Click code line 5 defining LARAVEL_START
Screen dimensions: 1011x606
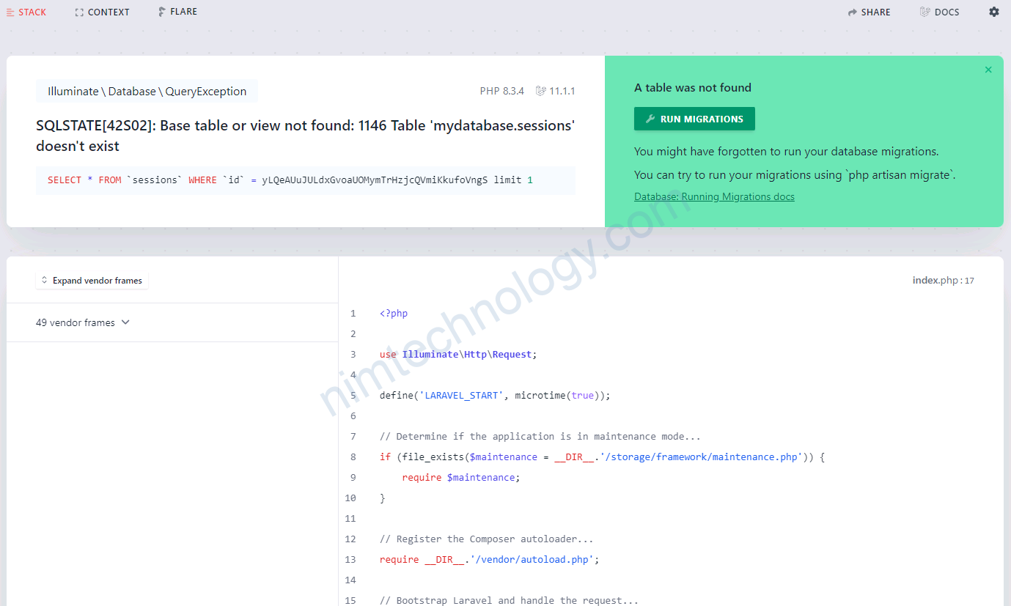[x=494, y=396]
